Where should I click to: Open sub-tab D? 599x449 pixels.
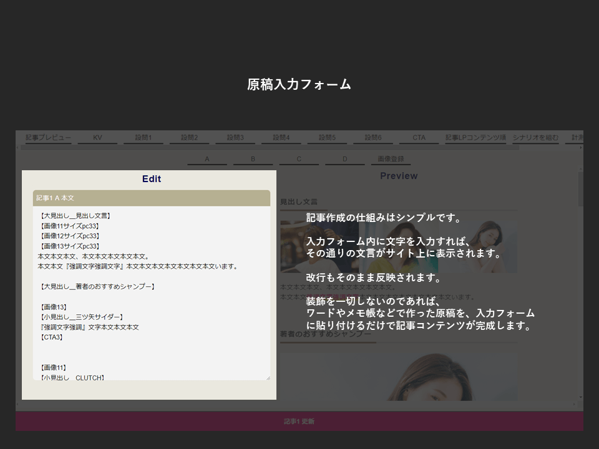[344, 160]
